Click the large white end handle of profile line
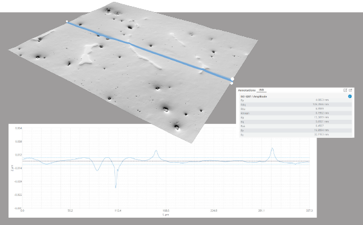 click(232, 79)
